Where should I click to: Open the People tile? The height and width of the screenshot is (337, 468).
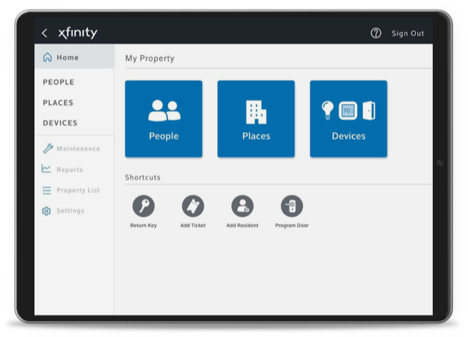coord(164,119)
